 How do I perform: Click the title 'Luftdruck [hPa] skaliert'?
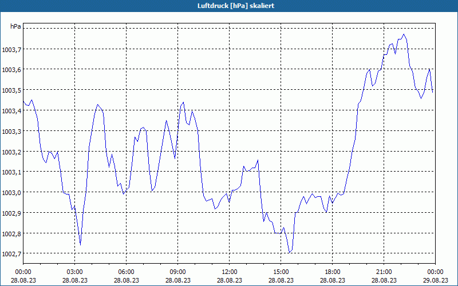(236, 6)
